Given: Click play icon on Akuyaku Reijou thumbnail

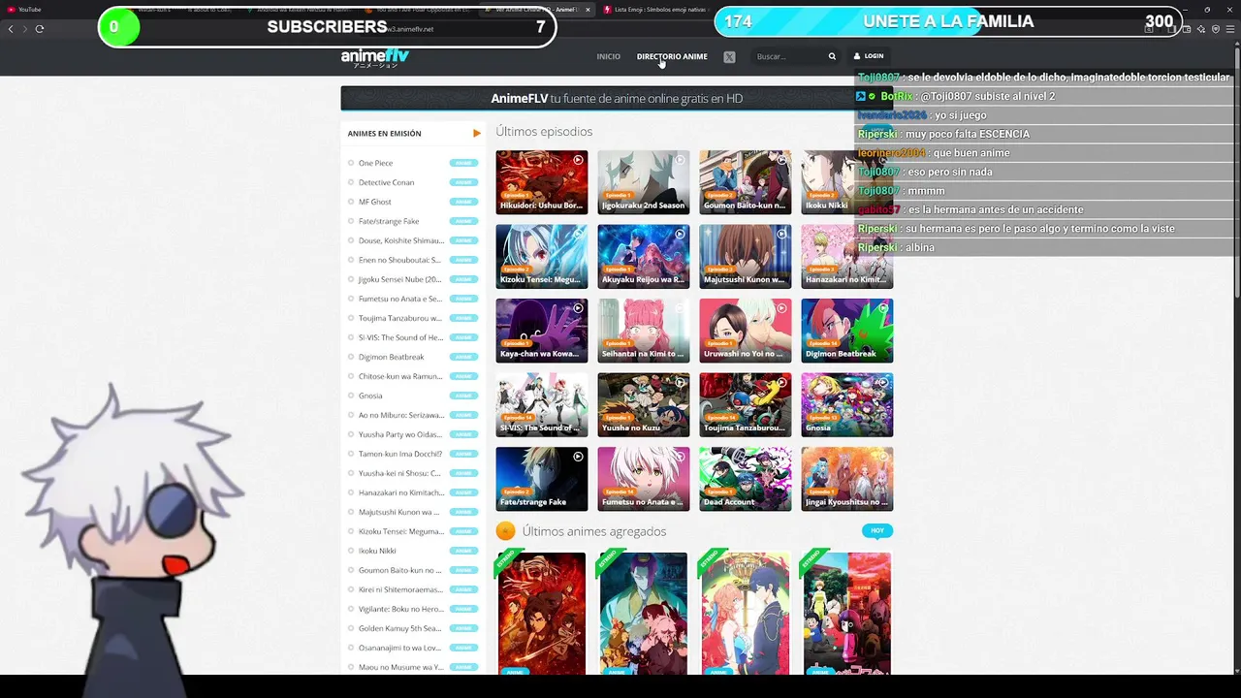Looking at the screenshot, I should coord(680,234).
